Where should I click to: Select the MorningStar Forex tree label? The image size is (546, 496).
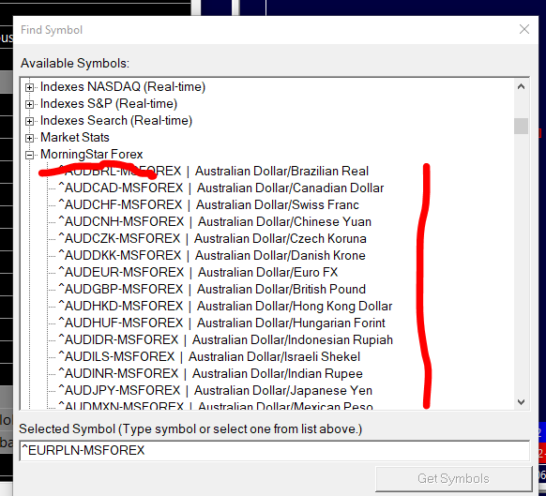(x=92, y=154)
